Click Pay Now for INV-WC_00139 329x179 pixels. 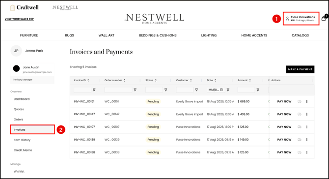[x=284, y=140]
